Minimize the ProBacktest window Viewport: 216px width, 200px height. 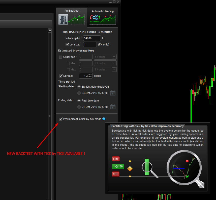pyautogui.click(x=110, y=2)
